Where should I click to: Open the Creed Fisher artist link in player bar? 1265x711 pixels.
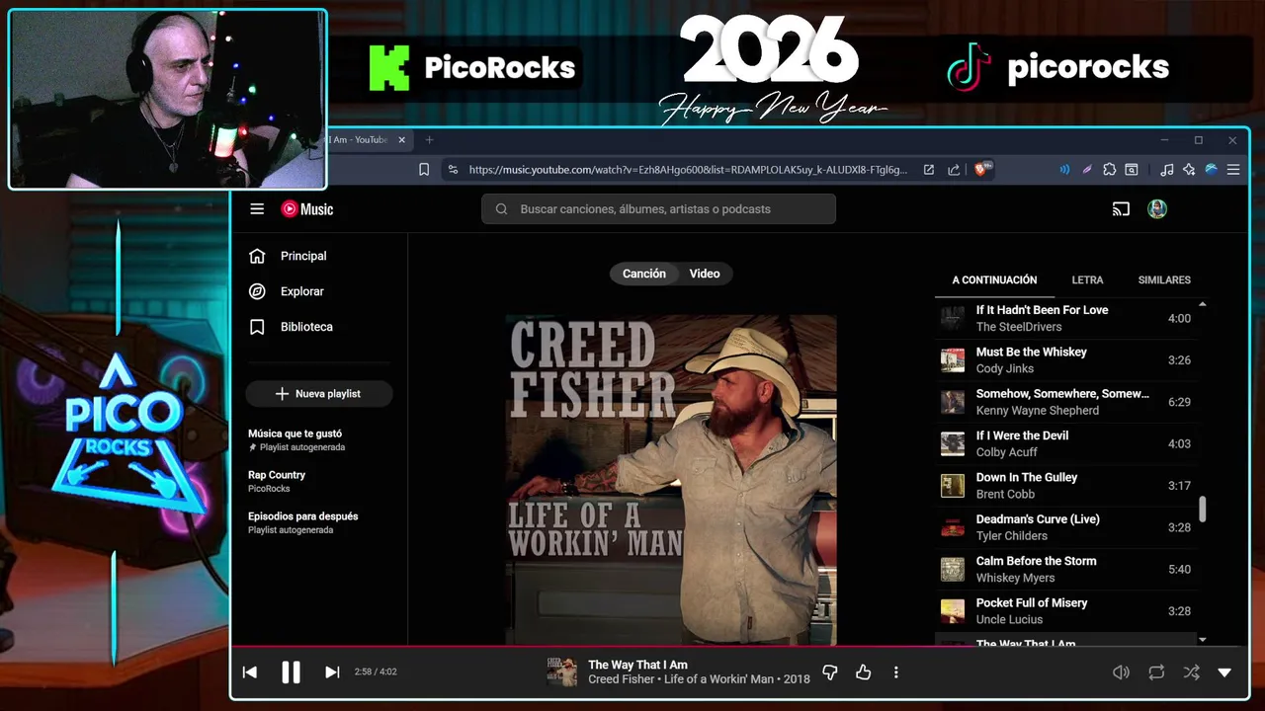tap(622, 679)
